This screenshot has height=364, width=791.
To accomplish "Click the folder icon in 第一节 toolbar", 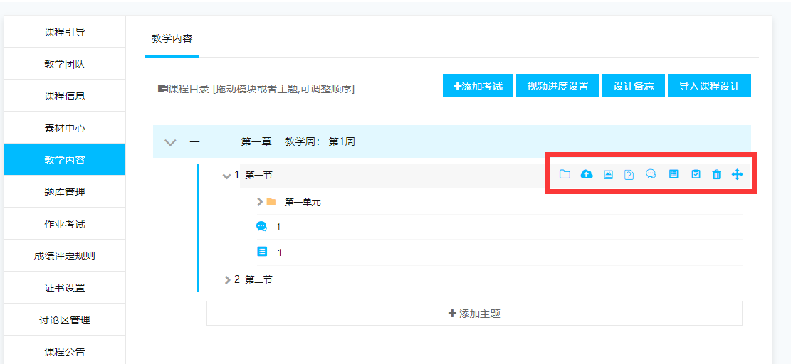I will tap(565, 174).
